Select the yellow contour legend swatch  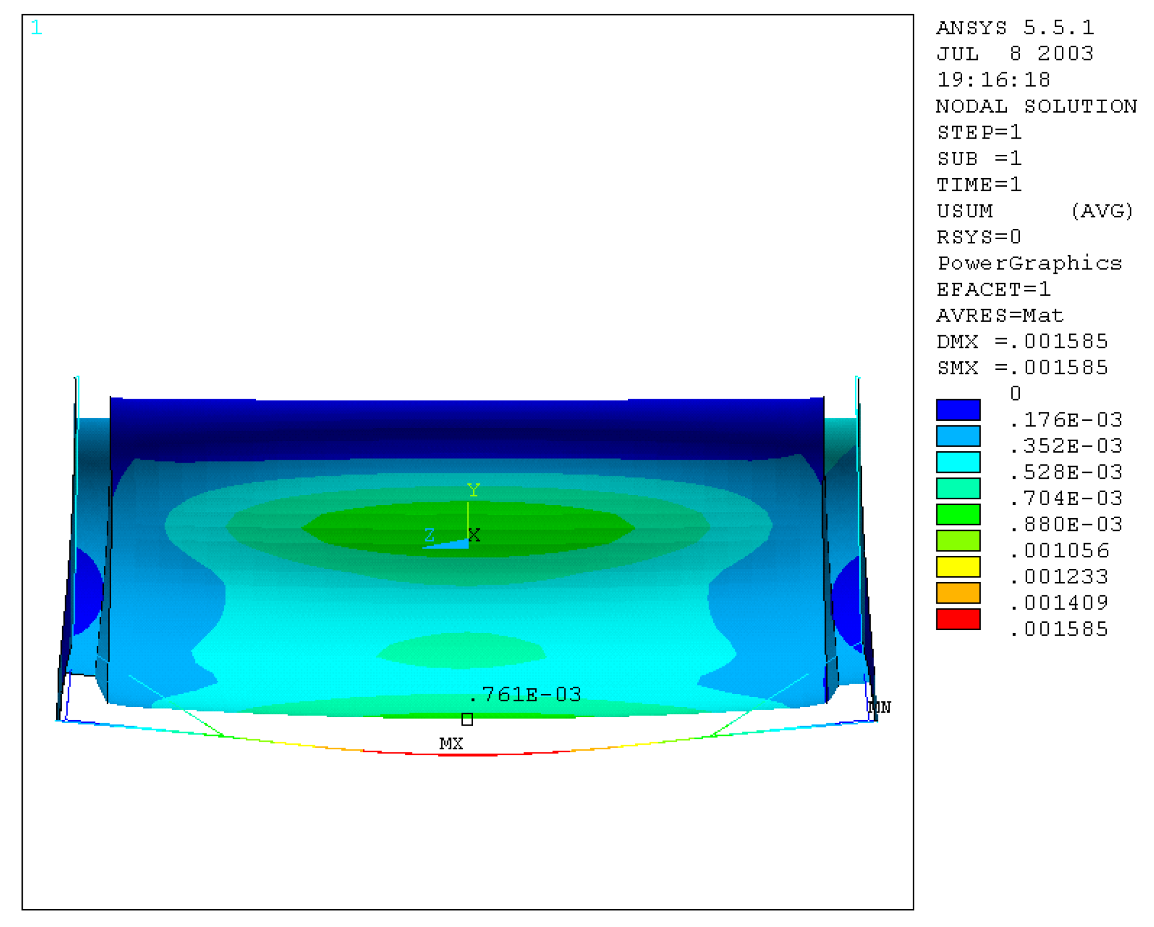click(x=957, y=567)
